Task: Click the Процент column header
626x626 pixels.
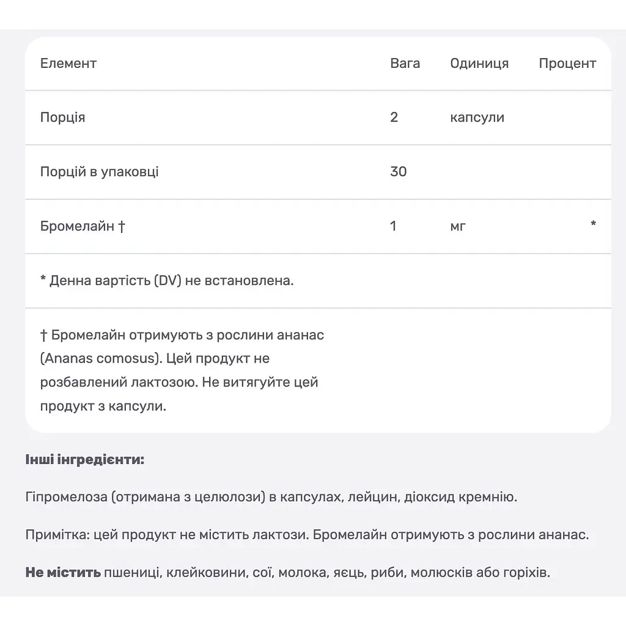Action: point(567,64)
